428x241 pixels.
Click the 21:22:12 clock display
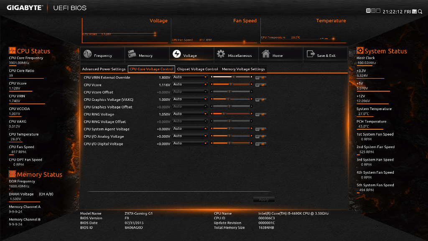[392, 12]
